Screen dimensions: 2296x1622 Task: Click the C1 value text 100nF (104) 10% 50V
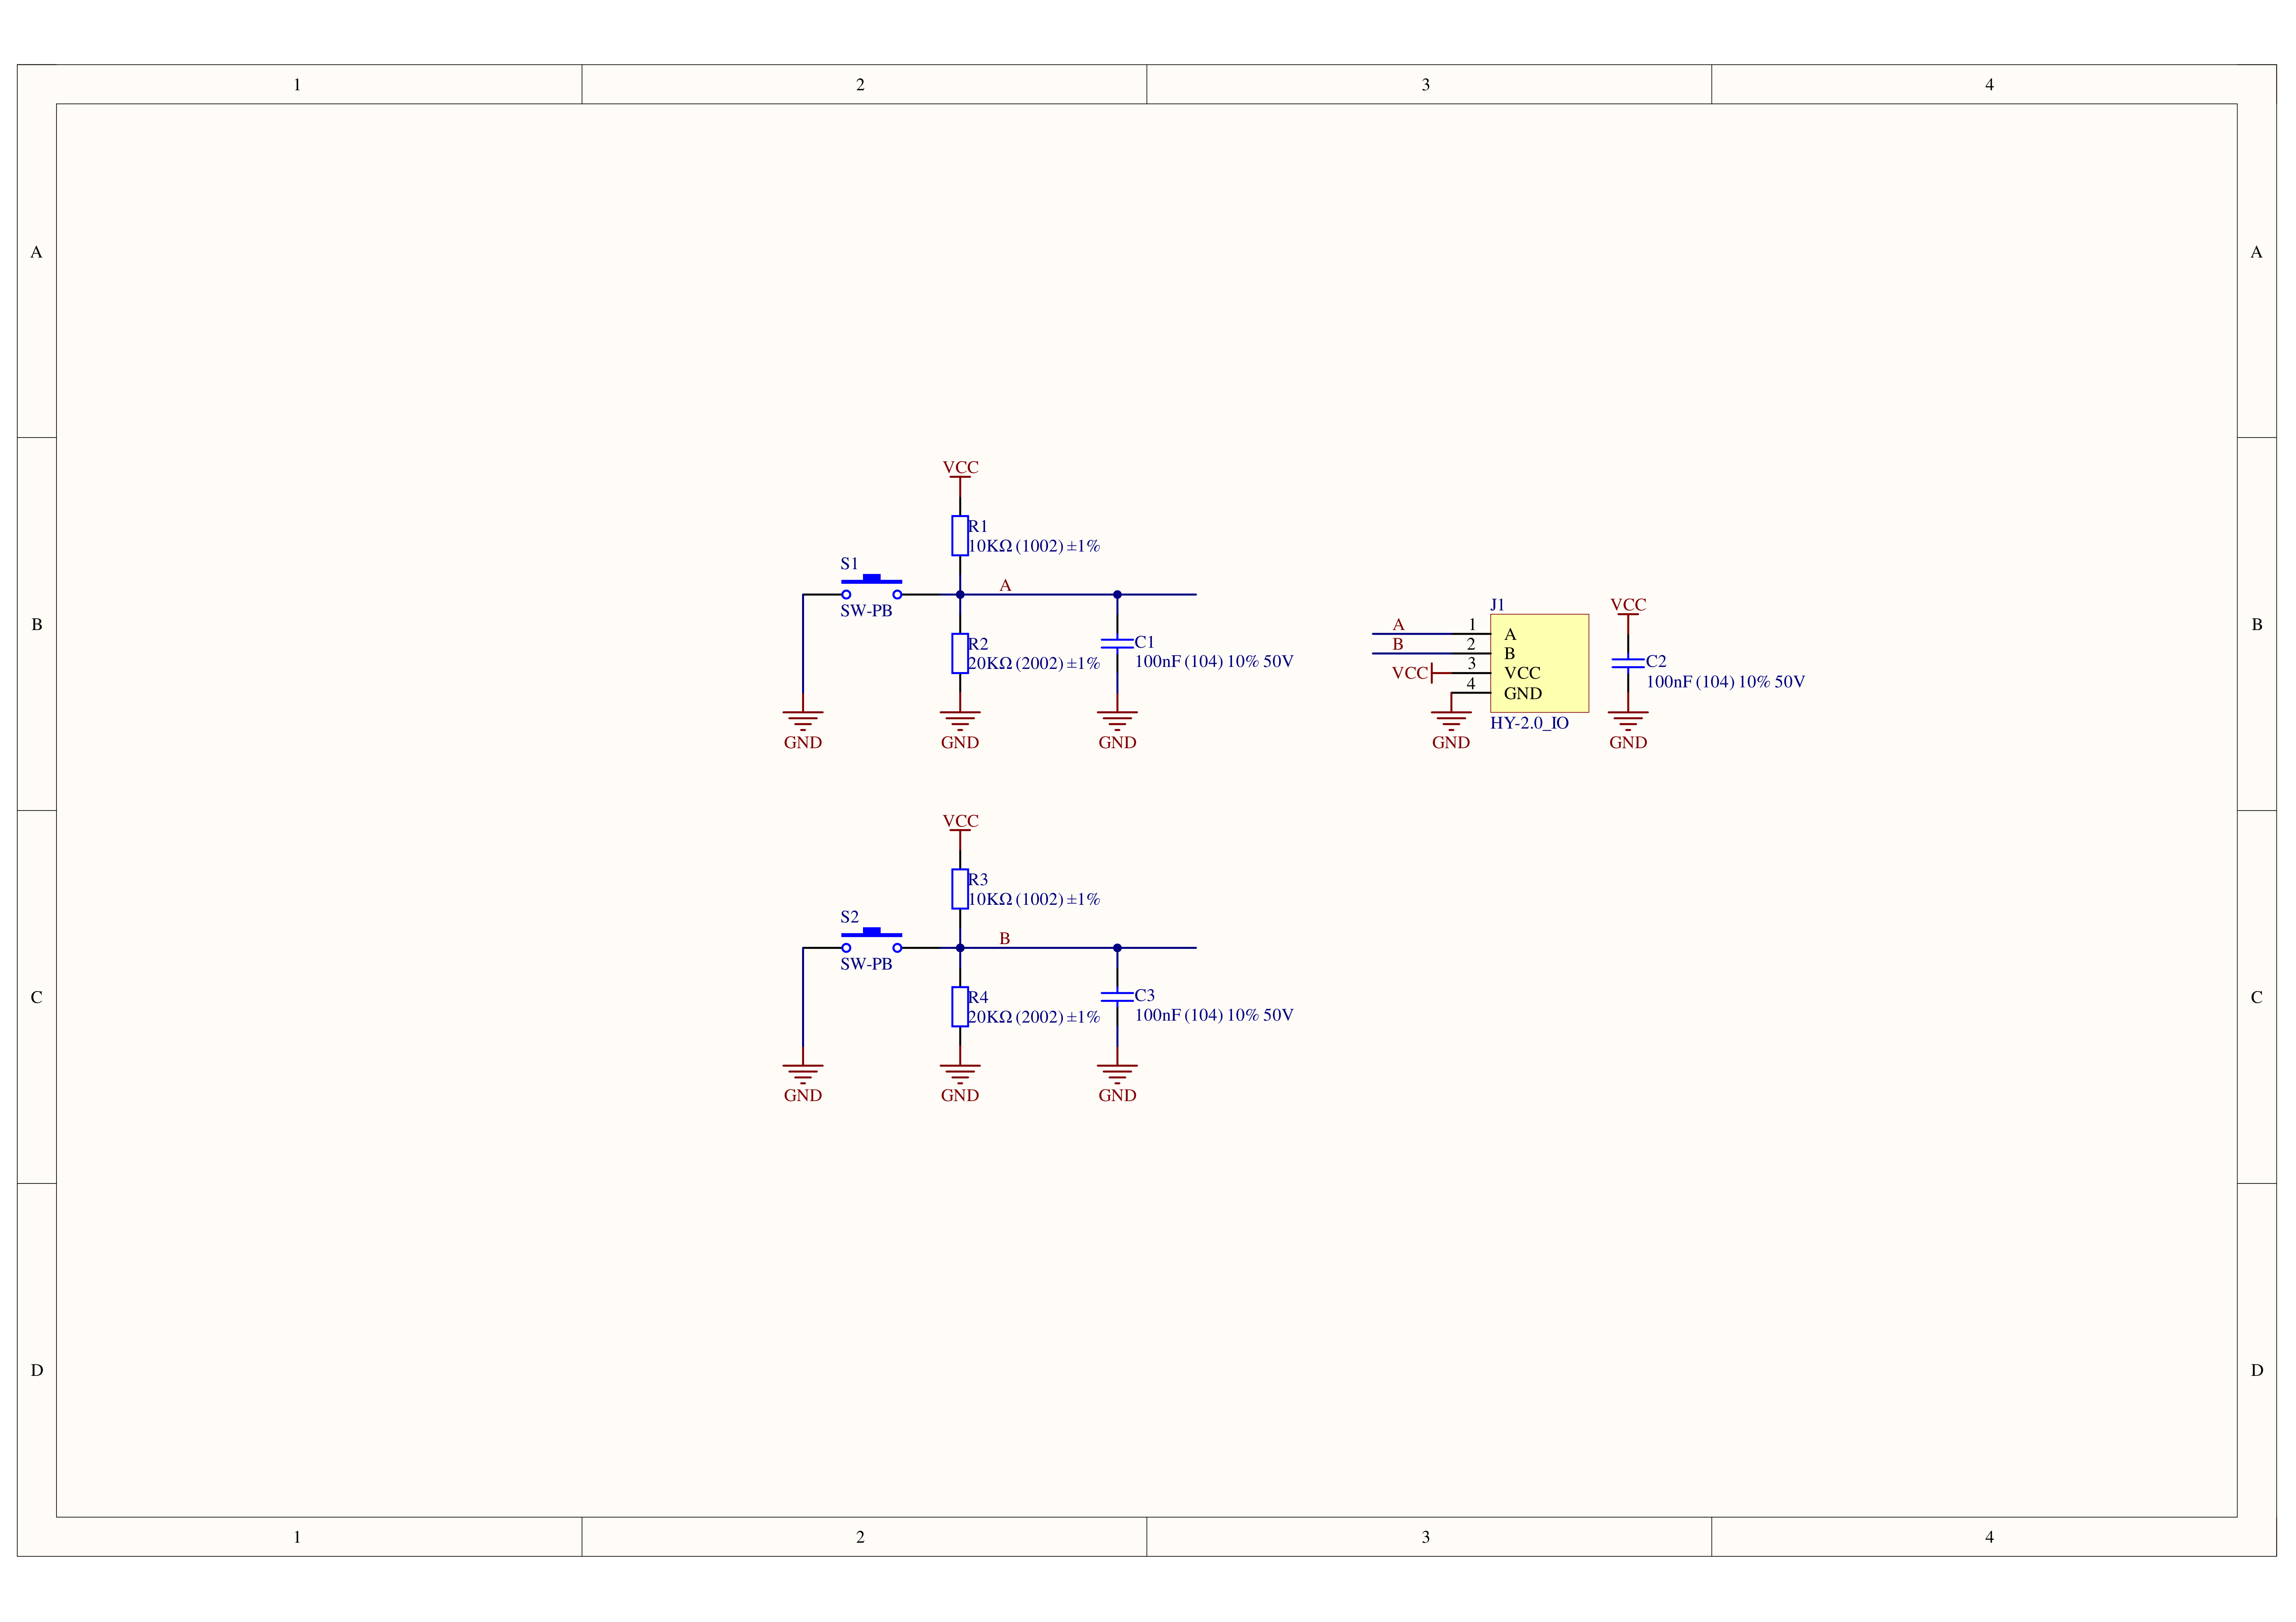click(1214, 661)
